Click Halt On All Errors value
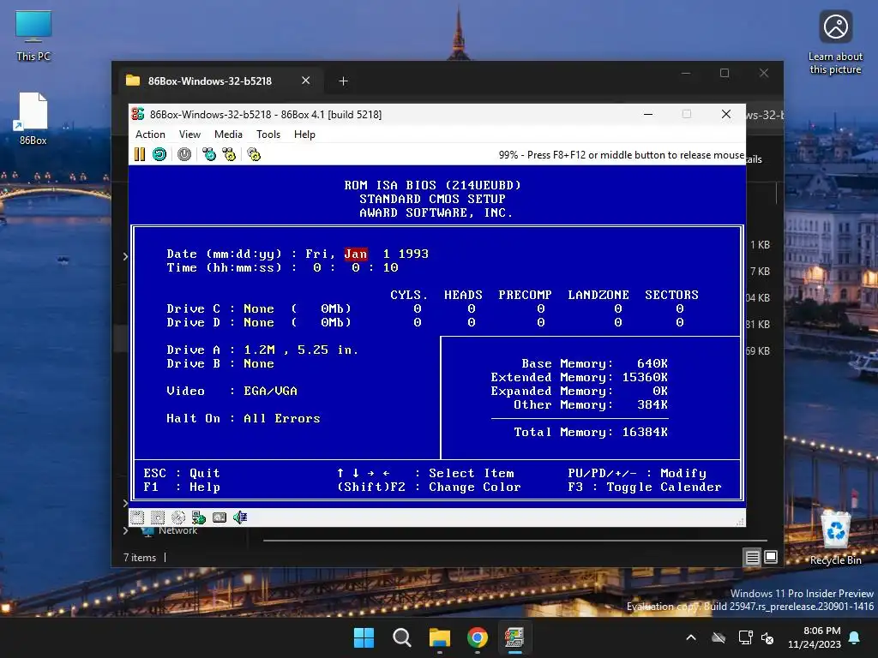 [281, 418]
